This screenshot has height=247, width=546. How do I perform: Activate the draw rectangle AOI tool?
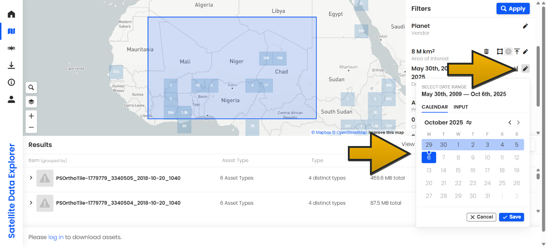pyautogui.click(x=500, y=51)
